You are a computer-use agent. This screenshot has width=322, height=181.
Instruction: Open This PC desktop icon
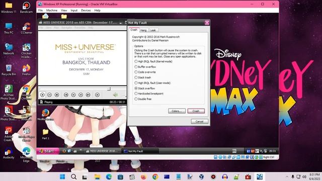[x=9, y=28]
